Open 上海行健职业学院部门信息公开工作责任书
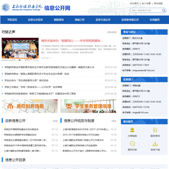 83,140
